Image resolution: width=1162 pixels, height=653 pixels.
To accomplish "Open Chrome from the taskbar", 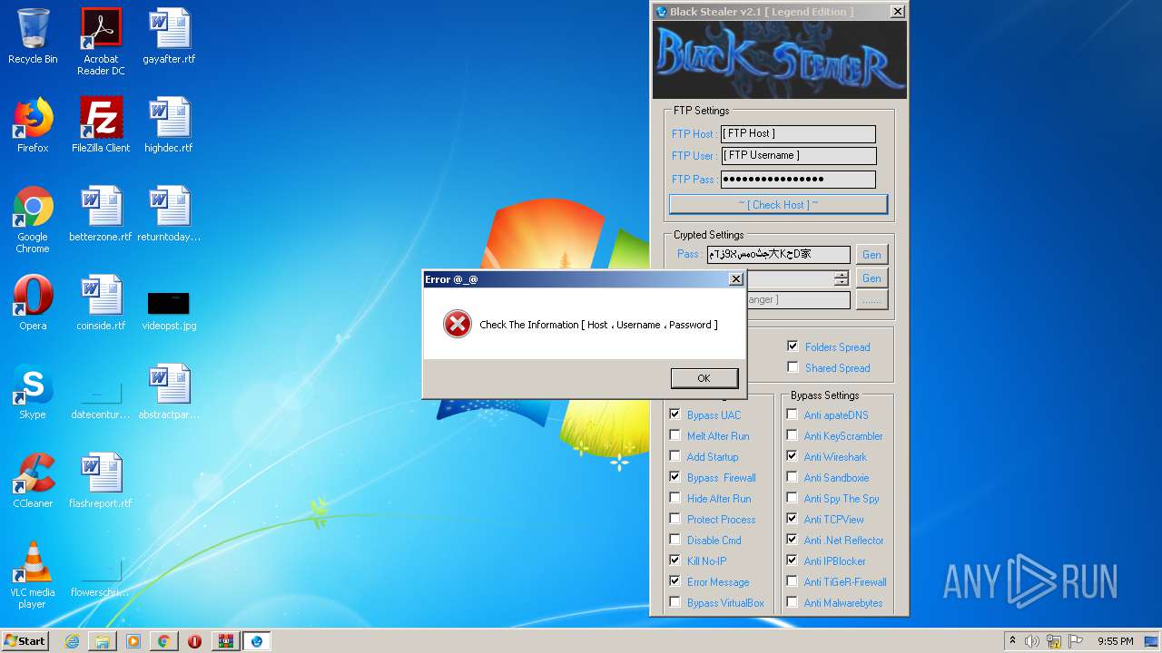I will (x=163, y=641).
